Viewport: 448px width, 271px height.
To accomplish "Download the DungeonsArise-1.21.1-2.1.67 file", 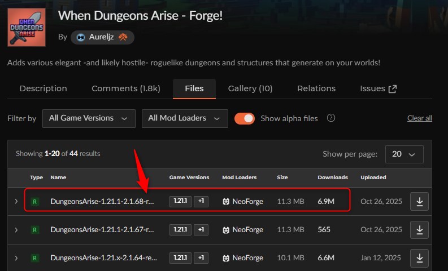I will click(x=419, y=230).
